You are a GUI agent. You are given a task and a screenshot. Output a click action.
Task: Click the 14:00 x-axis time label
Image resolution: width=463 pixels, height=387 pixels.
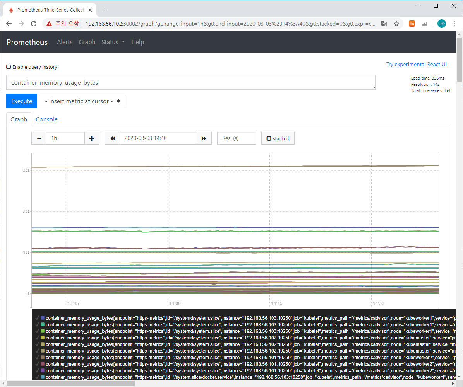[x=175, y=303]
